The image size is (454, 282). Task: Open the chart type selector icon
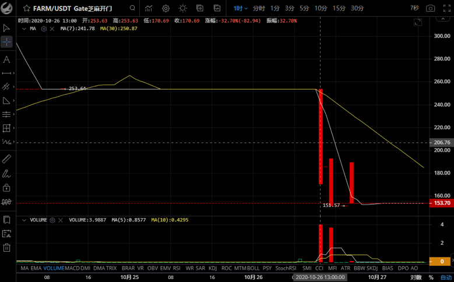pos(149,8)
